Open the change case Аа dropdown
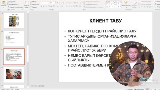This screenshot has width=160, height=90. coord(58,6)
